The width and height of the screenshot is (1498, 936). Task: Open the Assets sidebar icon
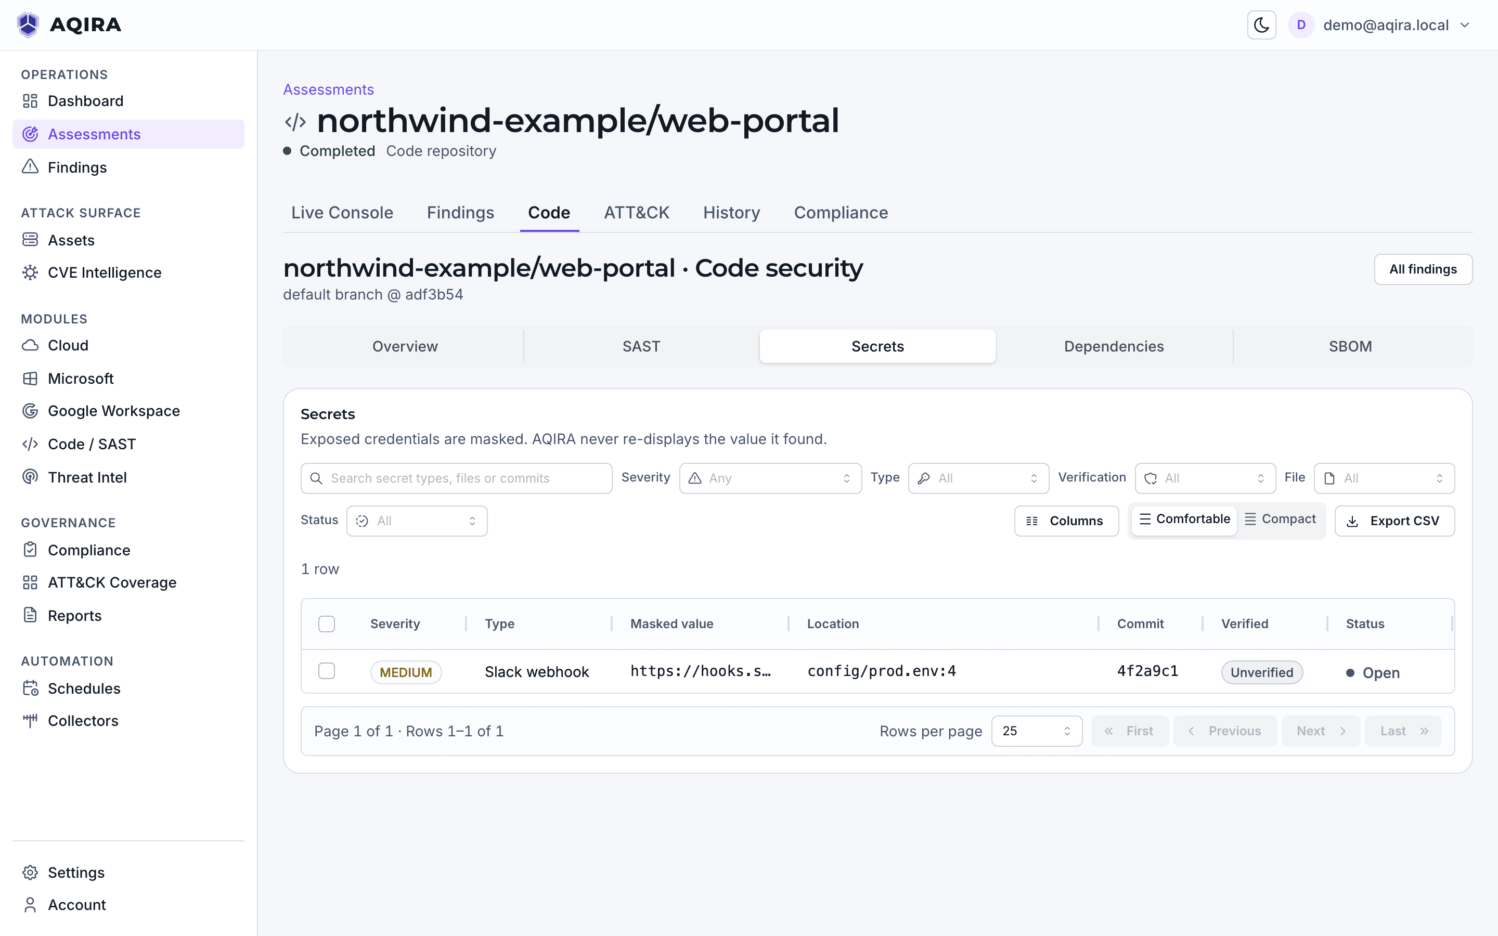pyautogui.click(x=30, y=240)
